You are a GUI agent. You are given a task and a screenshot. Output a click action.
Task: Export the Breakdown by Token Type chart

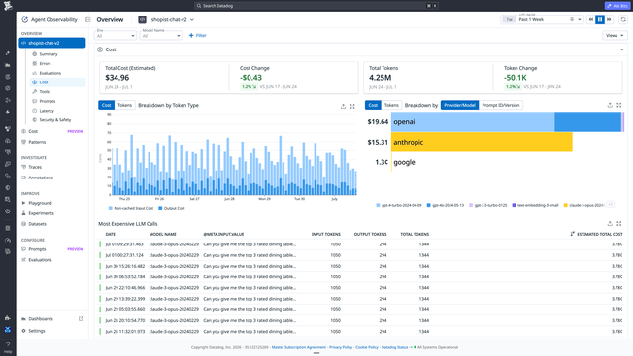click(x=343, y=106)
